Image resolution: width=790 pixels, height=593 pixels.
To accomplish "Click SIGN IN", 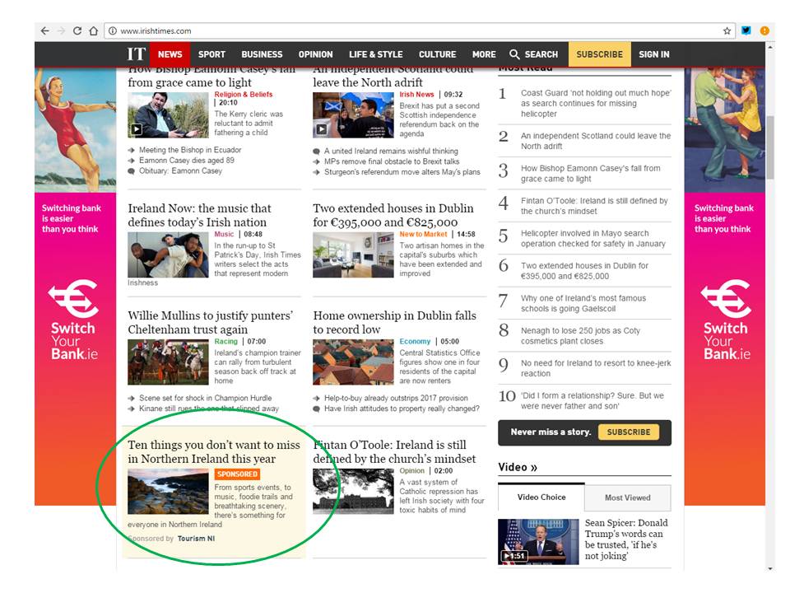I will [x=654, y=54].
